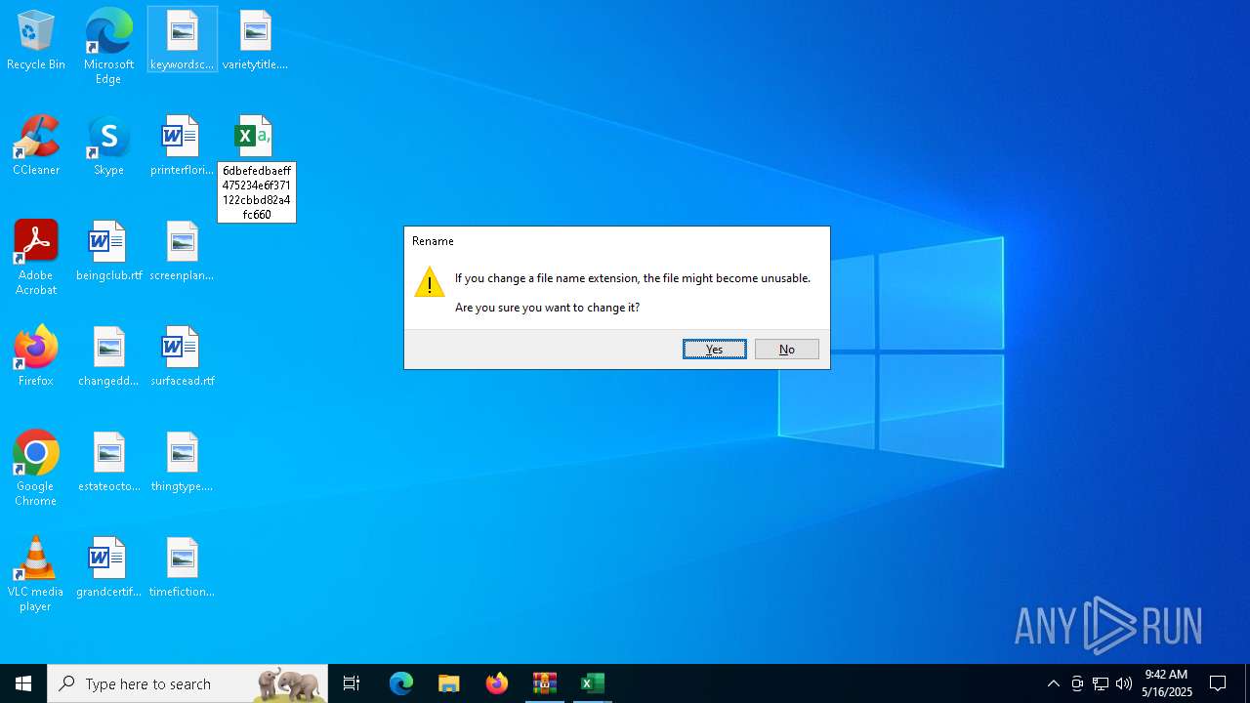Open Task View on the taskbar
1250x703 pixels.
[352, 683]
